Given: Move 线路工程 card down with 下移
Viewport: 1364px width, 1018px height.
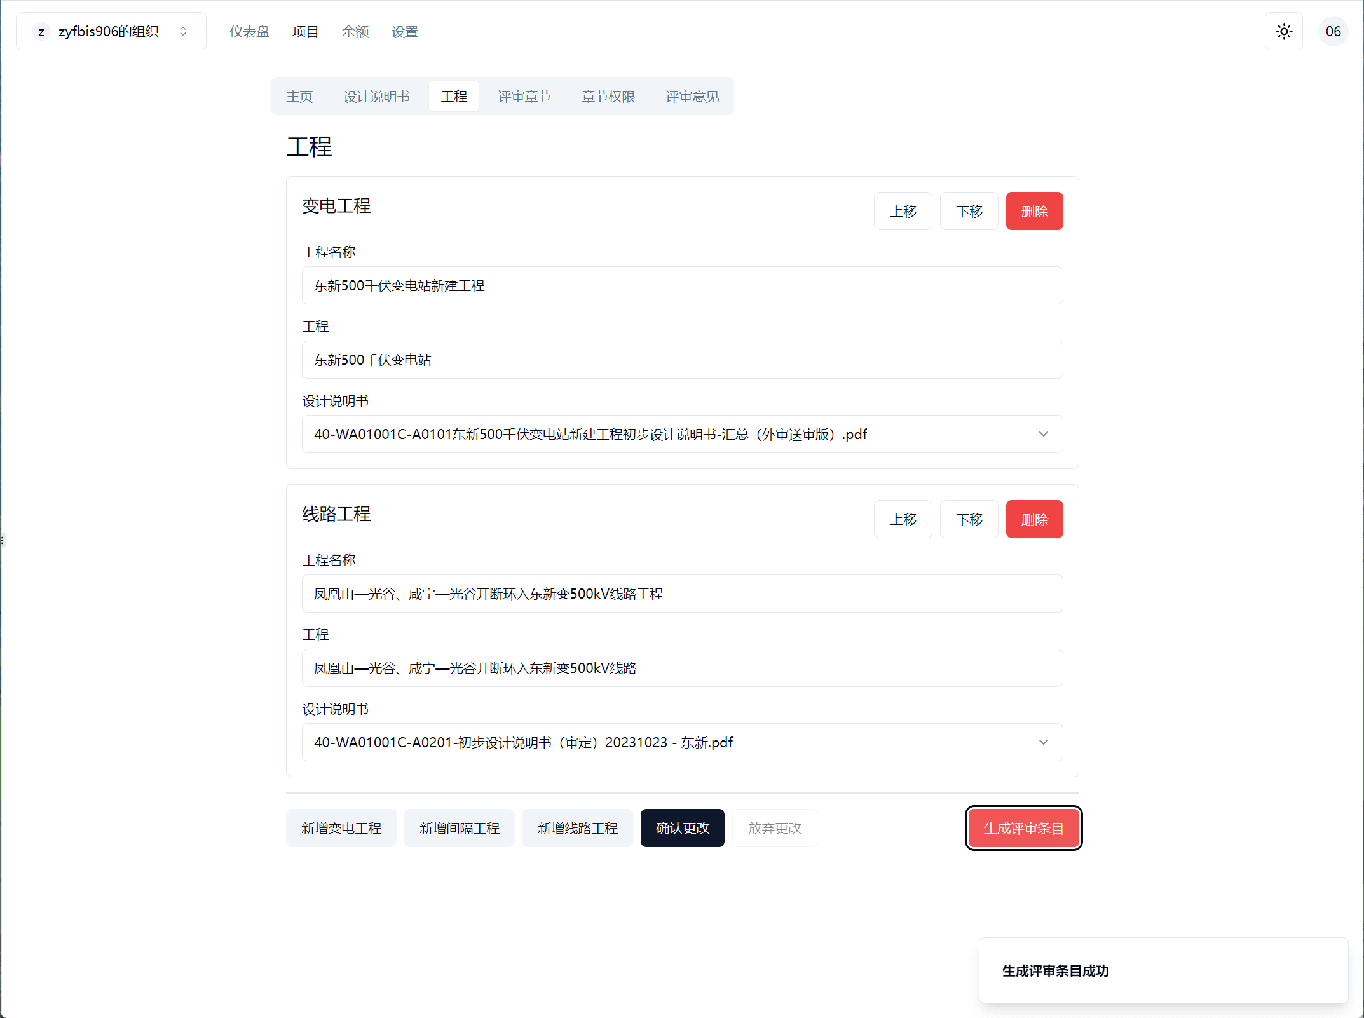Looking at the screenshot, I should 969,519.
